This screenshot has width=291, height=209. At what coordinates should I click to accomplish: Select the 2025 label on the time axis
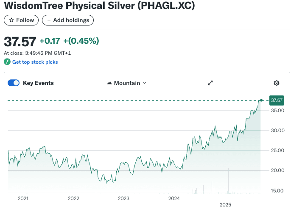tap(225, 205)
